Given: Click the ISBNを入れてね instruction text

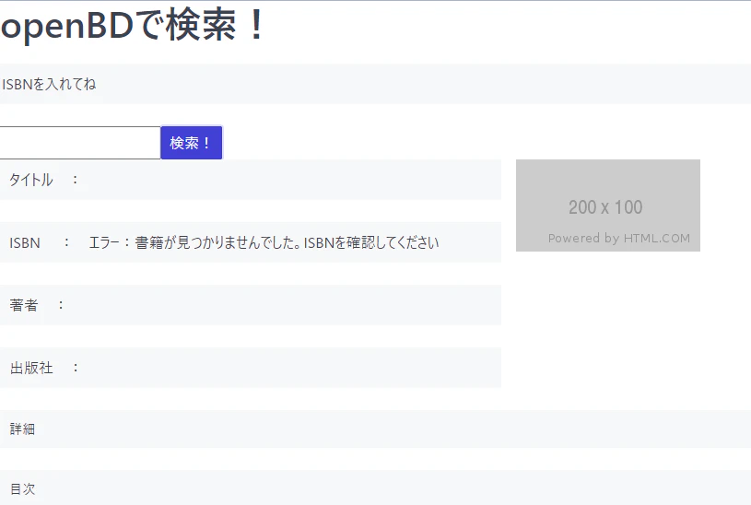Looking at the screenshot, I should click(49, 85).
